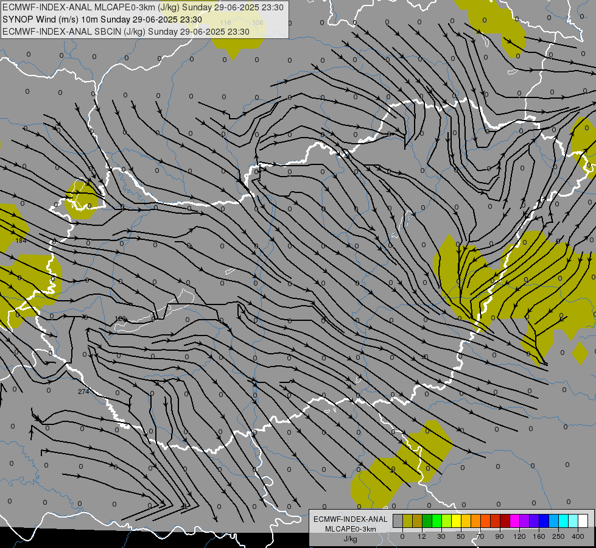596x548 pixels.
Task: Click the legend tick value 160
Action: 539,536
